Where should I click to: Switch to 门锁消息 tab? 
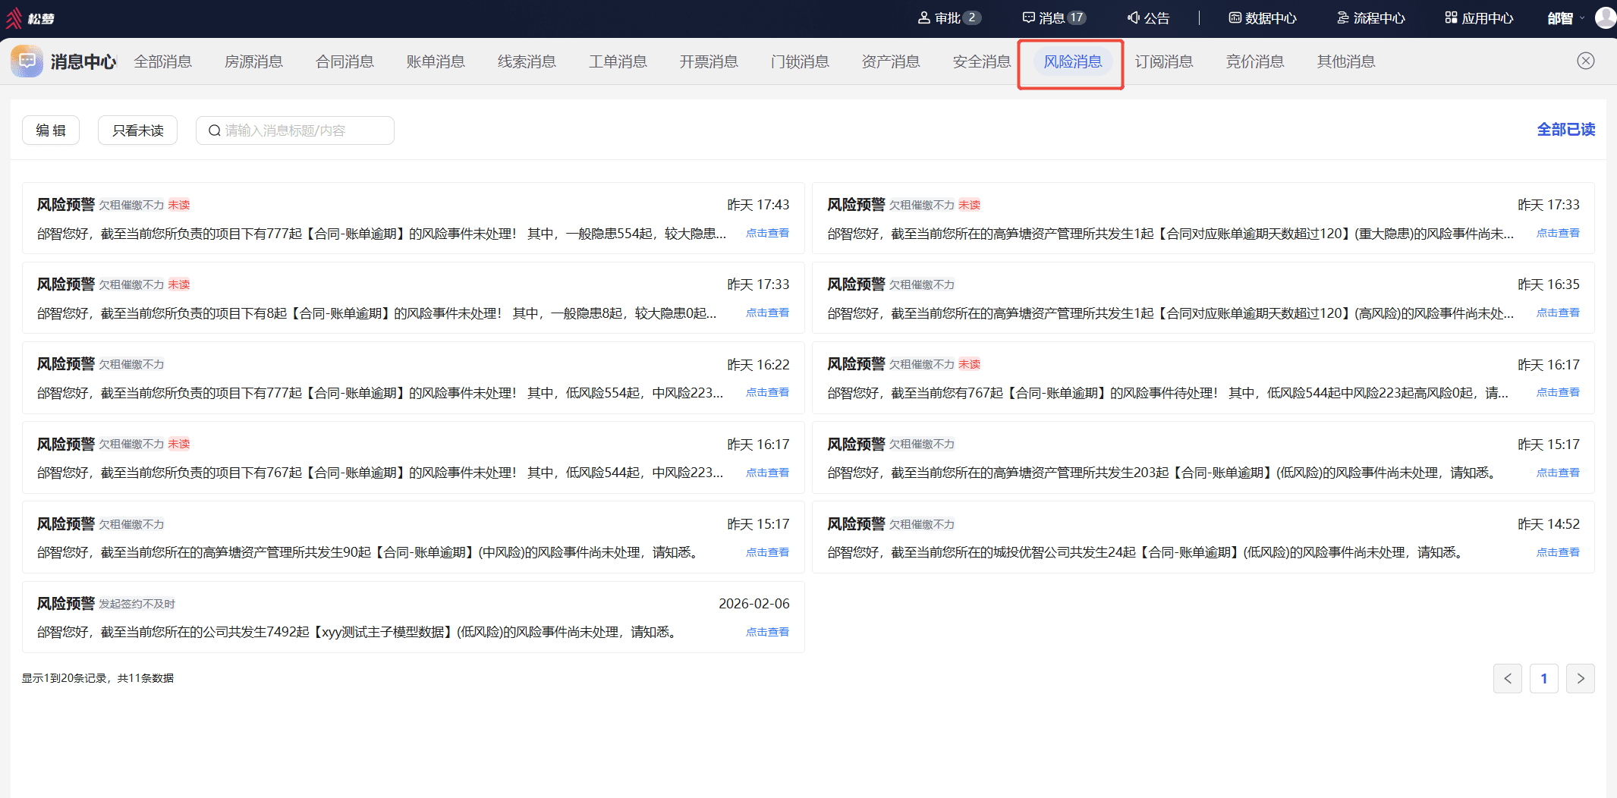click(800, 61)
